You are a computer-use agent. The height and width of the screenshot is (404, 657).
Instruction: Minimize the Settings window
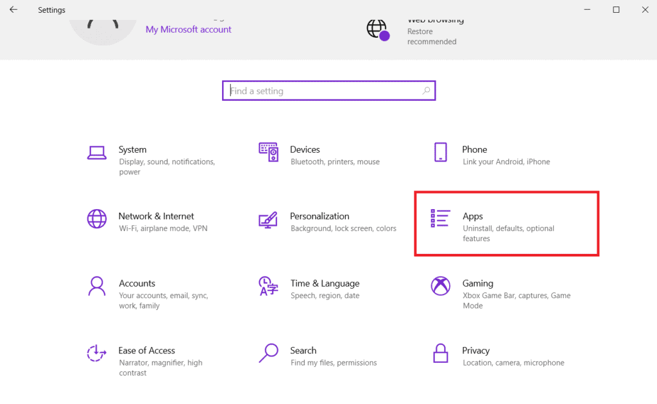(x=586, y=10)
